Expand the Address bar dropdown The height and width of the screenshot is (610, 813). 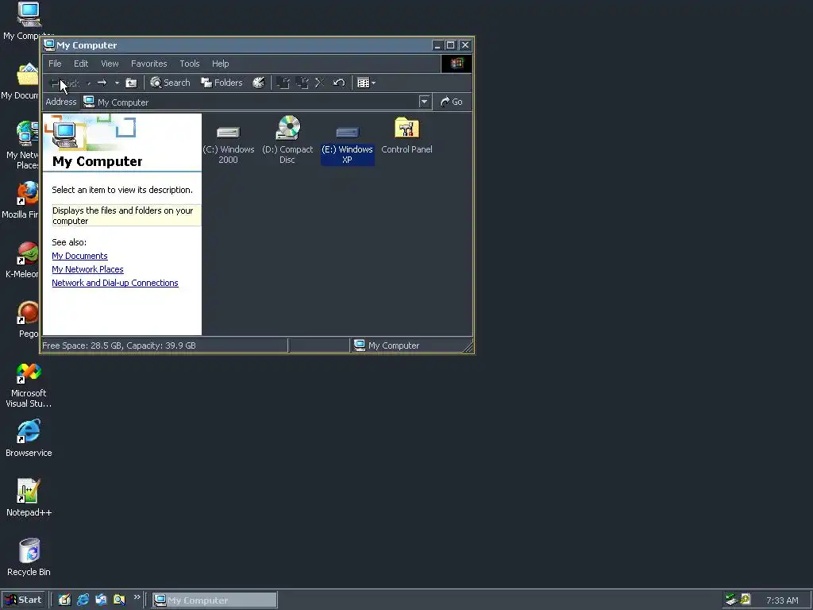pos(424,102)
